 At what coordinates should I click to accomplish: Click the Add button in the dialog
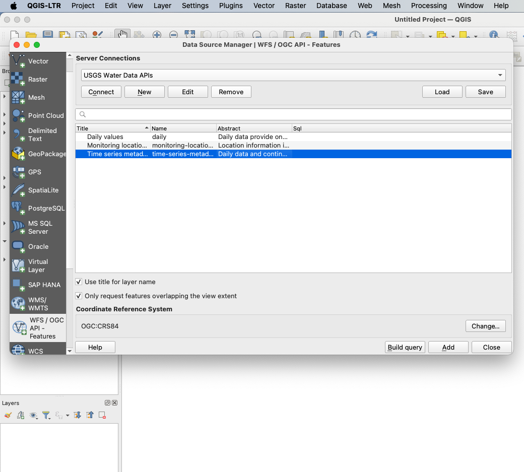[x=448, y=347]
